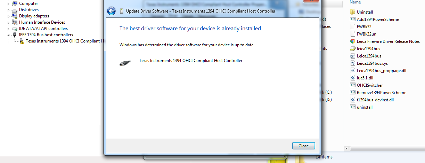425x163 pixels.
Task: Go back using the blue arrow button
Action: click(112, 11)
